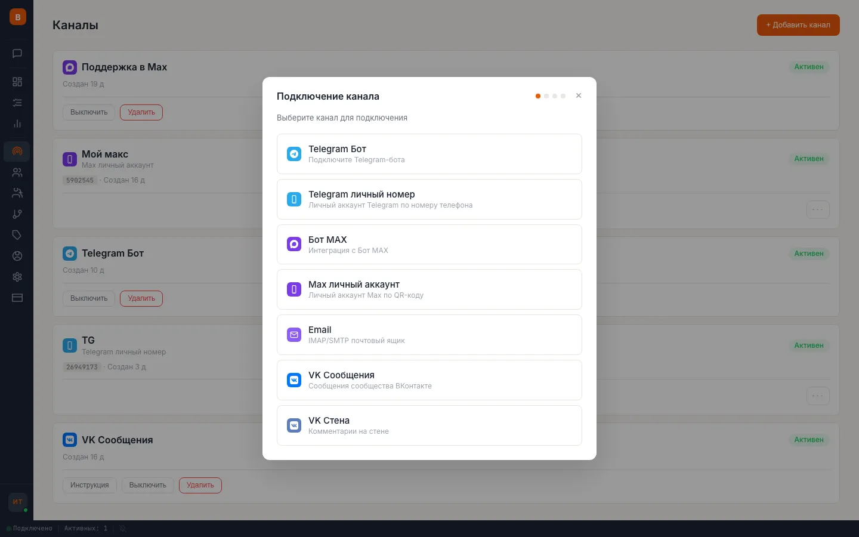This screenshot has width=859, height=537.
Task: Click the Активен badge on VK Сообщения card
Action: point(809,440)
